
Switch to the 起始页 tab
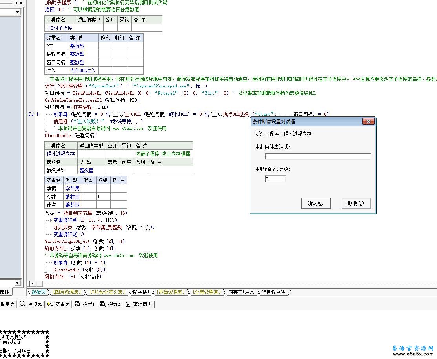point(38,292)
